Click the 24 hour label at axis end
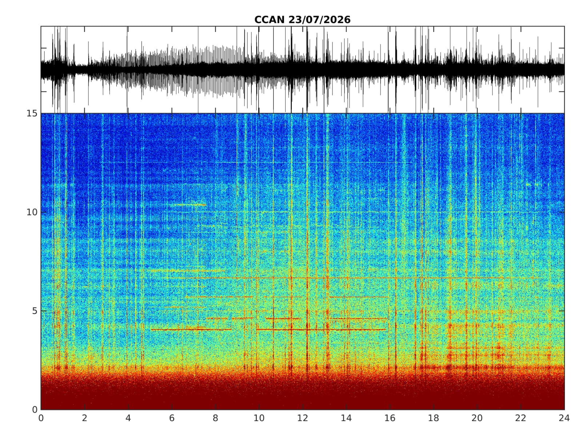 (565, 418)
